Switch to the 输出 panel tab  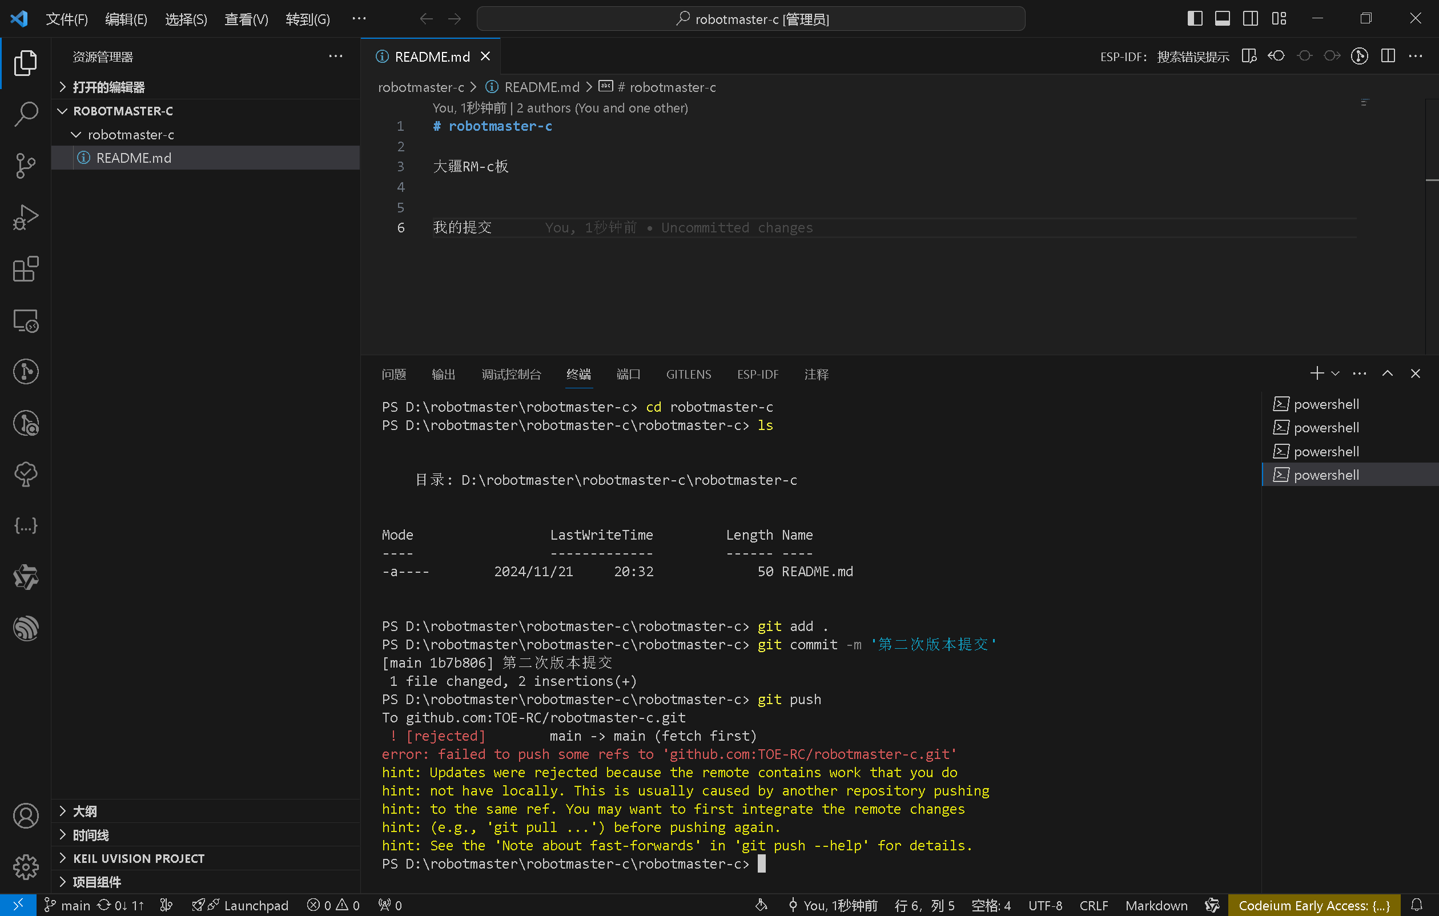click(x=444, y=375)
